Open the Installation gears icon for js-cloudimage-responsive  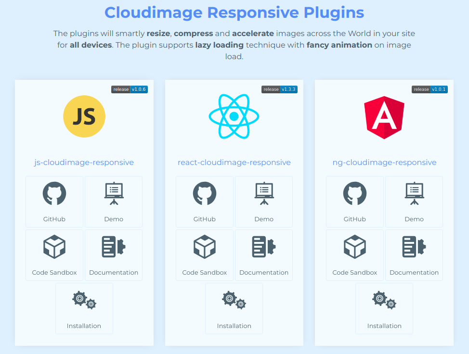tap(84, 300)
